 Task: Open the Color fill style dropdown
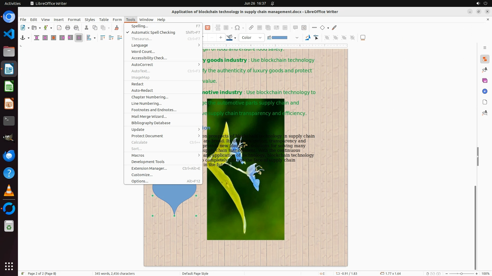(x=251, y=38)
